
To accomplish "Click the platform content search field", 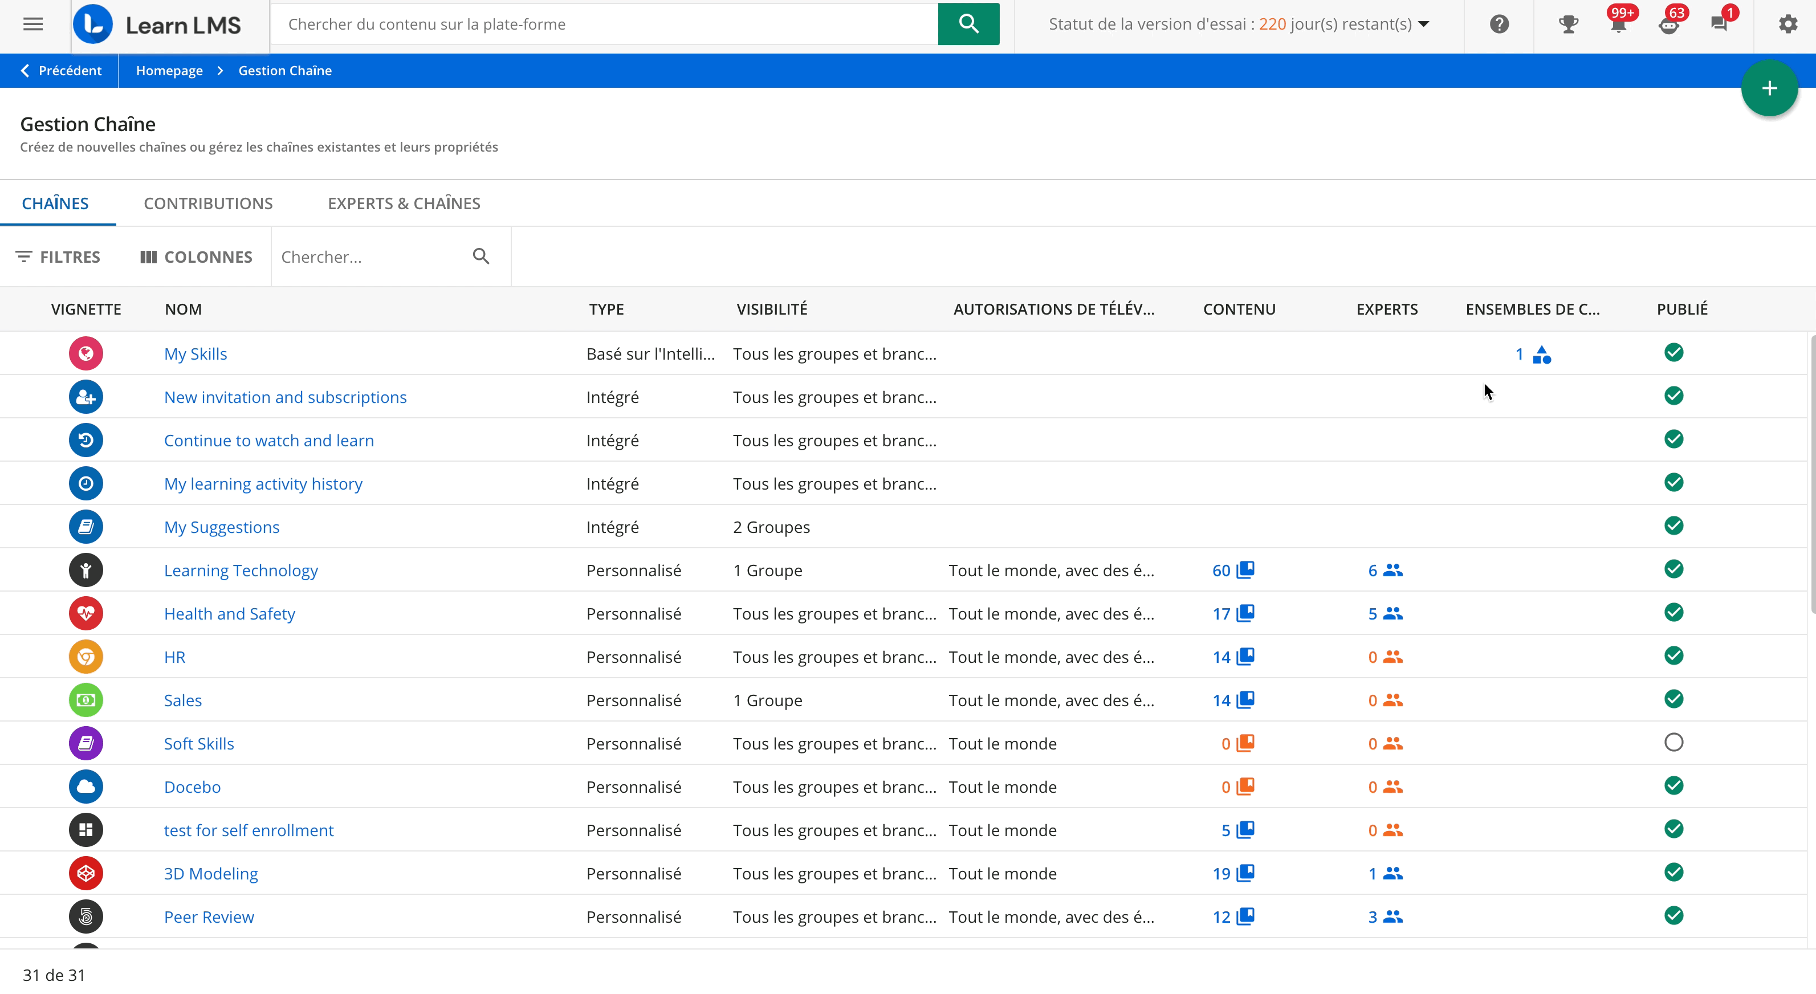I will point(605,24).
